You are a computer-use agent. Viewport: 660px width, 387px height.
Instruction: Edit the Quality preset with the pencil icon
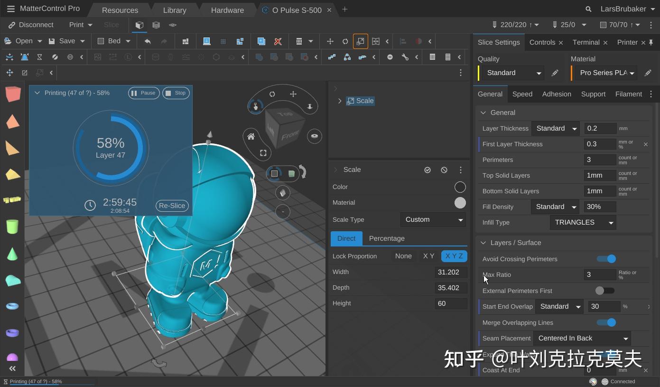tap(555, 73)
